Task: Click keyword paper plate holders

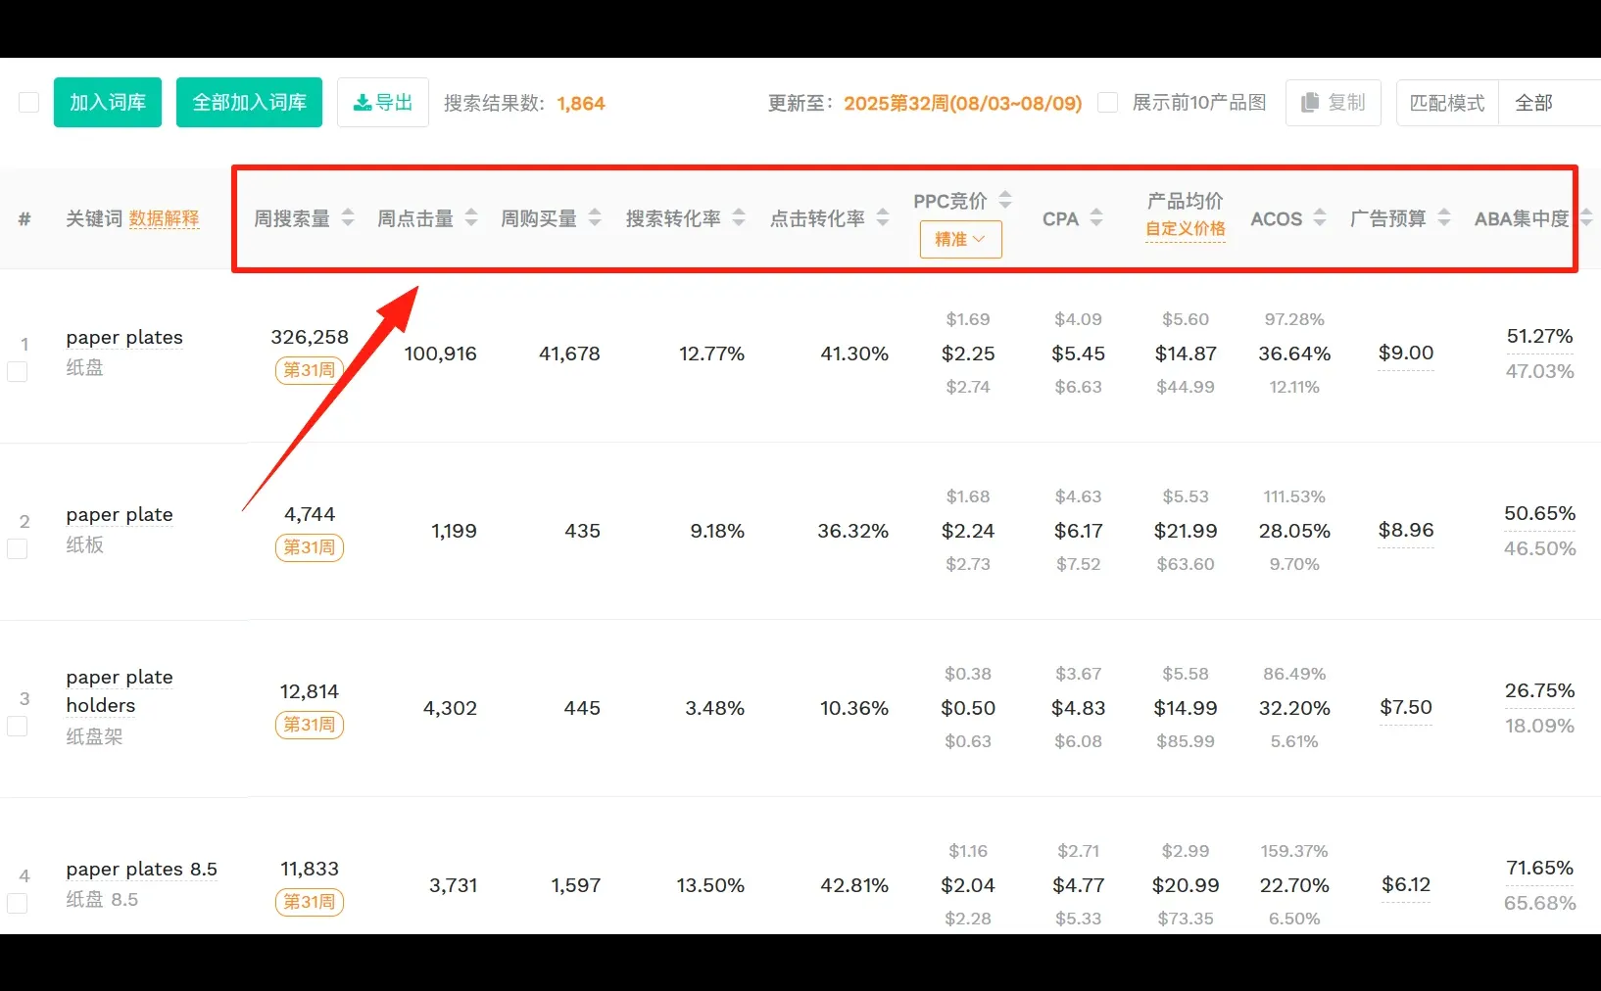Action: [x=120, y=691]
